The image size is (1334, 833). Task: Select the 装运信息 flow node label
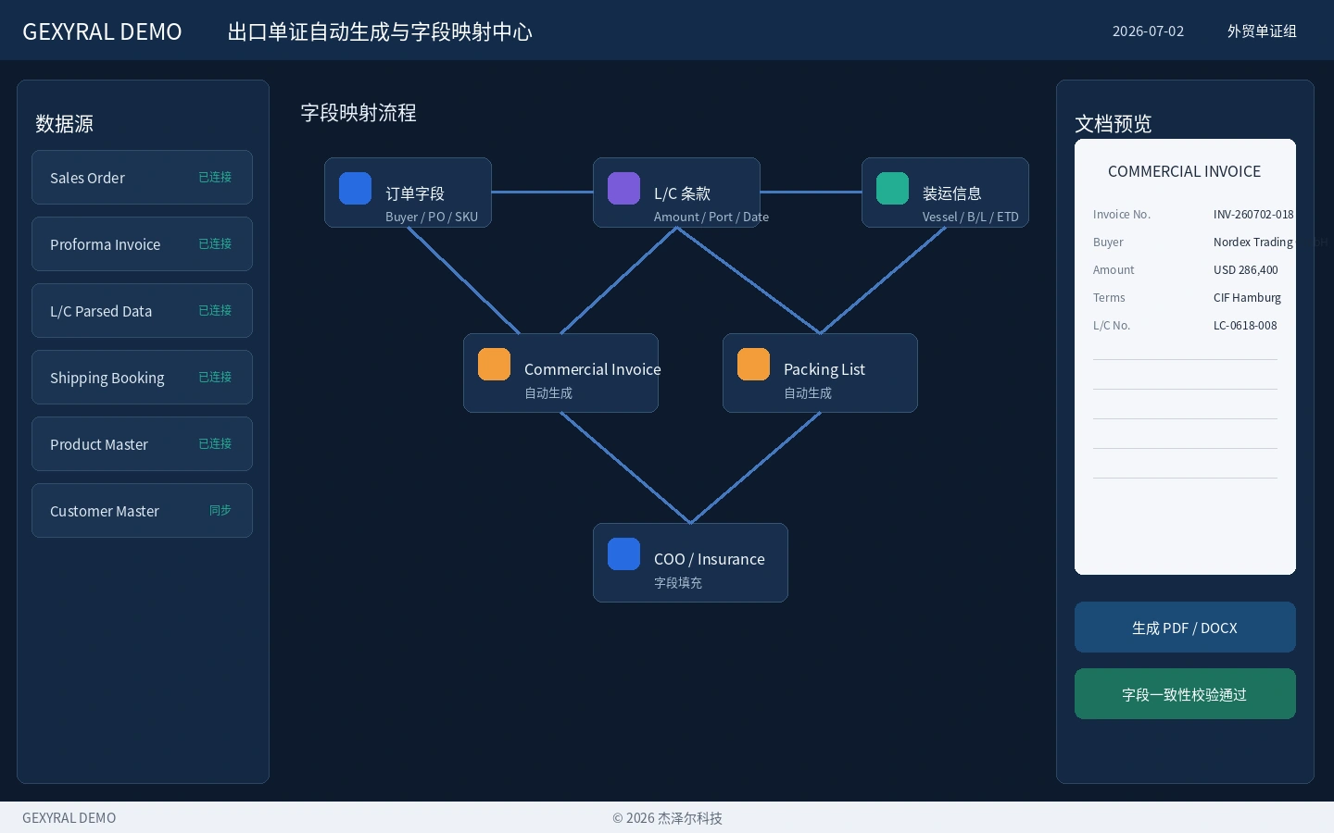click(952, 193)
